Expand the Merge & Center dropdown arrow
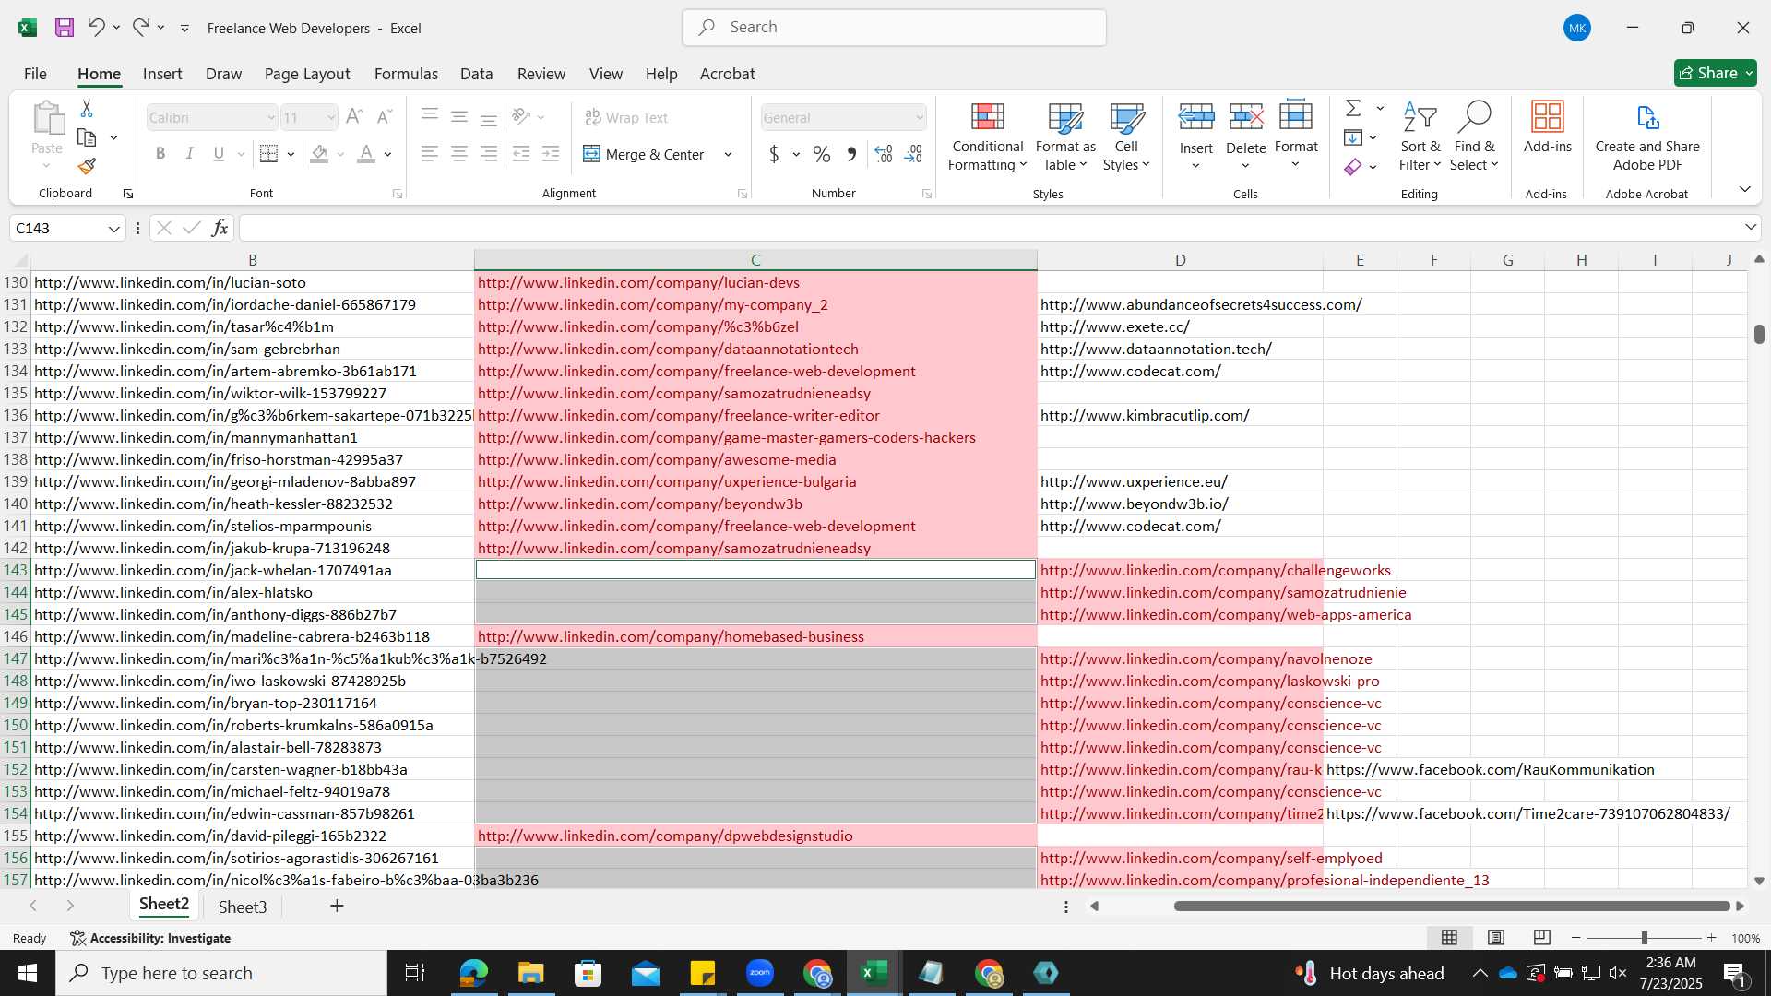1771x996 pixels. (728, 154)
